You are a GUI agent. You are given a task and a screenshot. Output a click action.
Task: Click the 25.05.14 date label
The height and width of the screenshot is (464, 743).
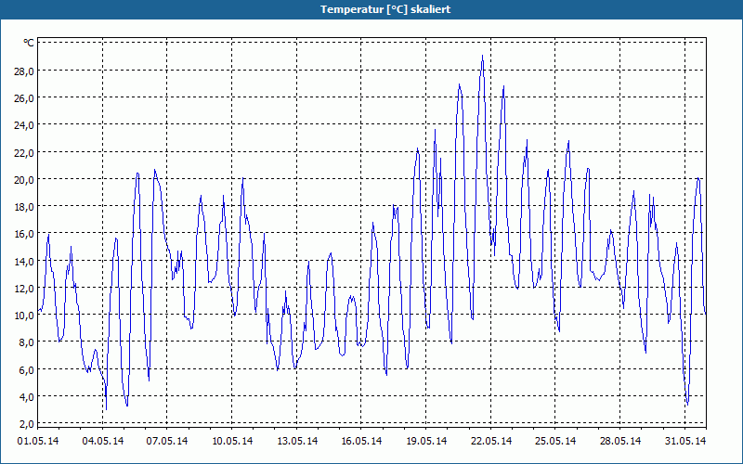[555, 441]
